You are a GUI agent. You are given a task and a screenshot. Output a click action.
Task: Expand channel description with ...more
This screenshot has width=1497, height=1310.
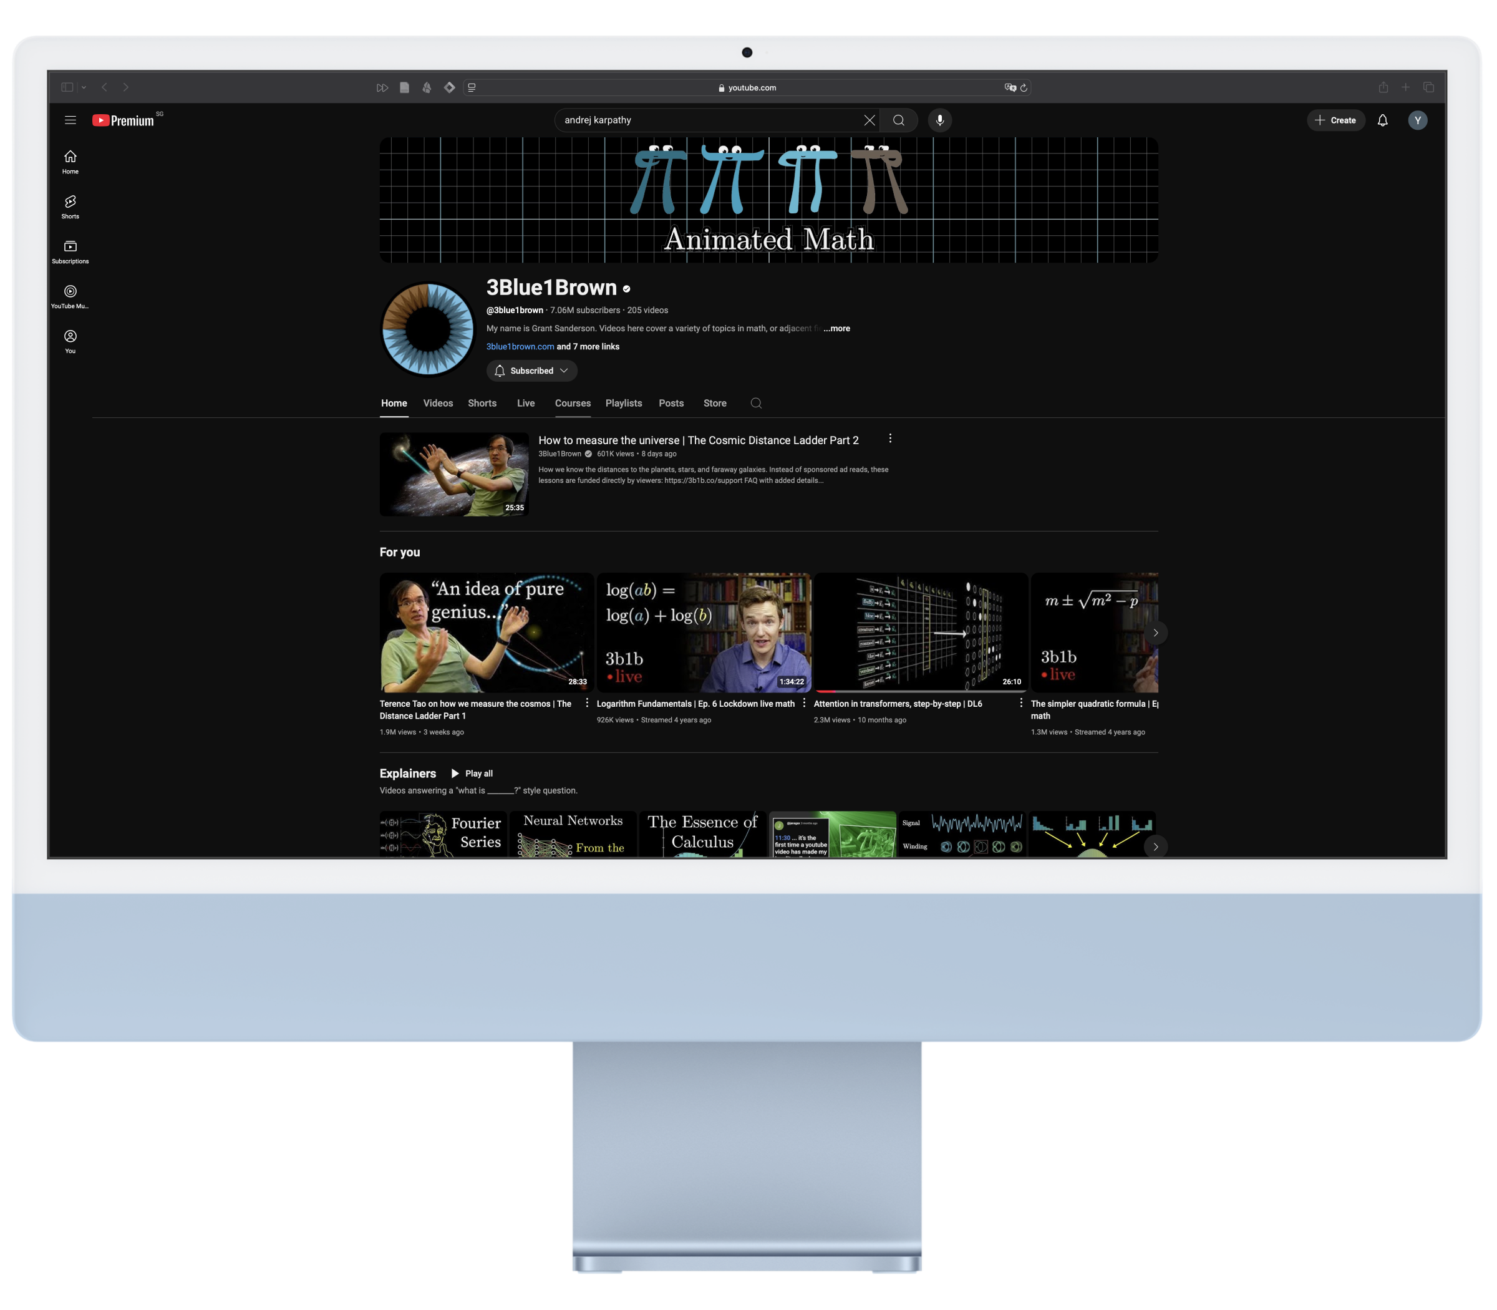point(836,328)
